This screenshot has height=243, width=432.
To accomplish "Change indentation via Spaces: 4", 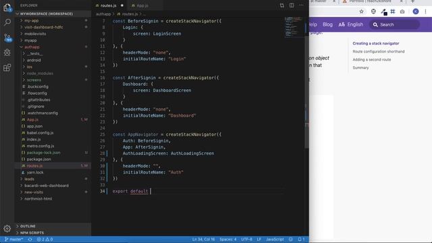I will (228, 240).
